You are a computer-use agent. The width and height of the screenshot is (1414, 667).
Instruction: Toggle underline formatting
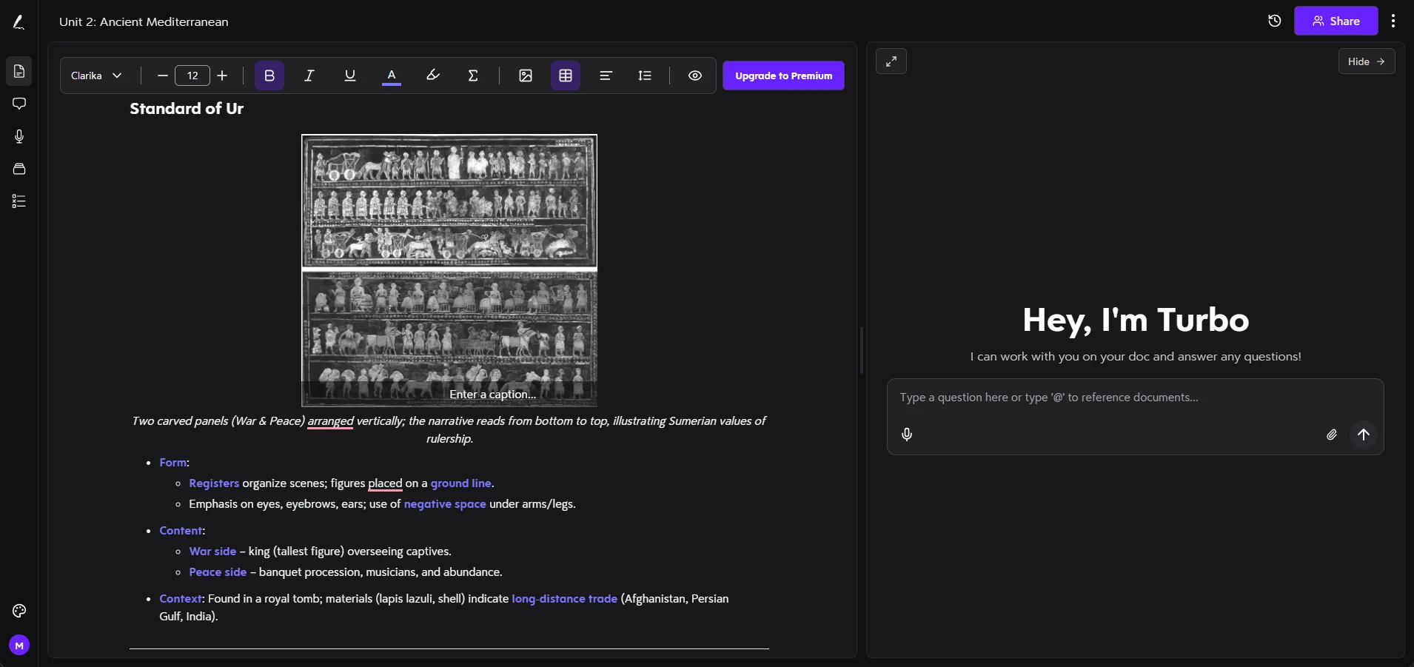click(x=350, y=76)
